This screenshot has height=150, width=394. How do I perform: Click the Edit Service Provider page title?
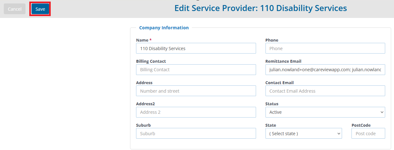coord(261,8)
